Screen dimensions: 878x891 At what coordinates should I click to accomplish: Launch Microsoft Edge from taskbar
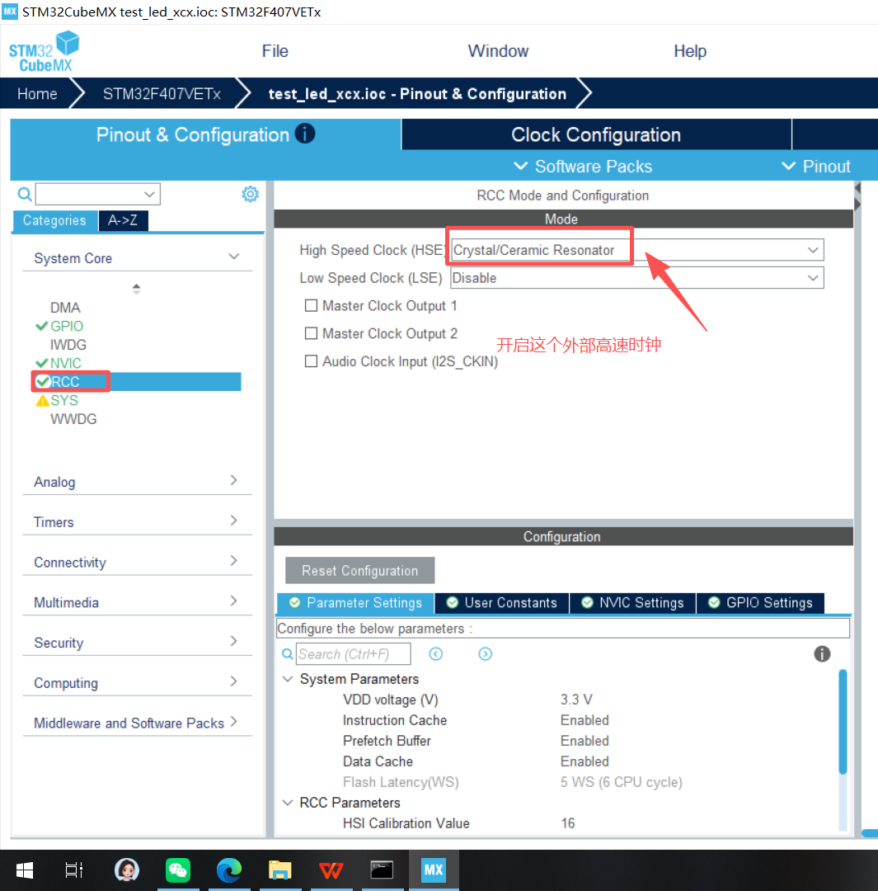coord(229,870)
